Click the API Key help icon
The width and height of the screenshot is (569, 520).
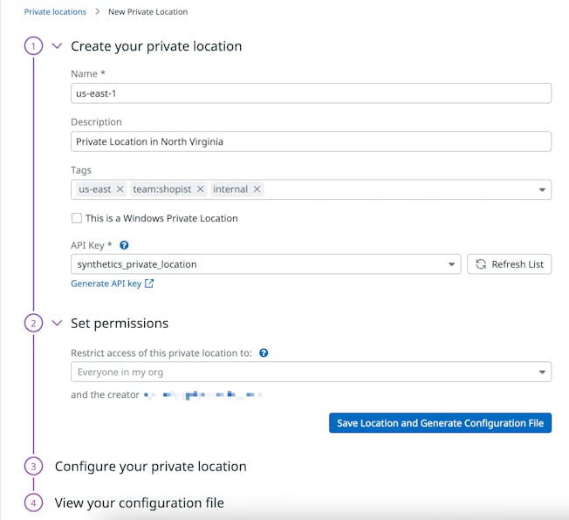tap(124, 246)
